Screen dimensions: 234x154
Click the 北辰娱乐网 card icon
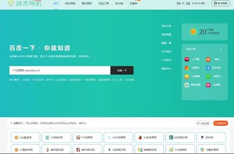109,150
